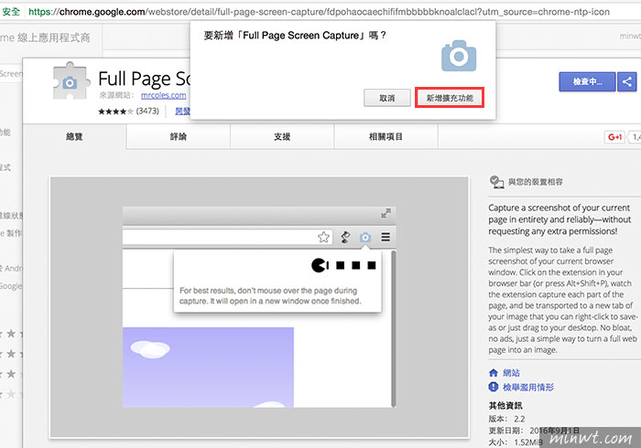Open the mrcoles.com source link
Image resolution: width=641 pixels, height=448 pixels.
pos(164,95)
